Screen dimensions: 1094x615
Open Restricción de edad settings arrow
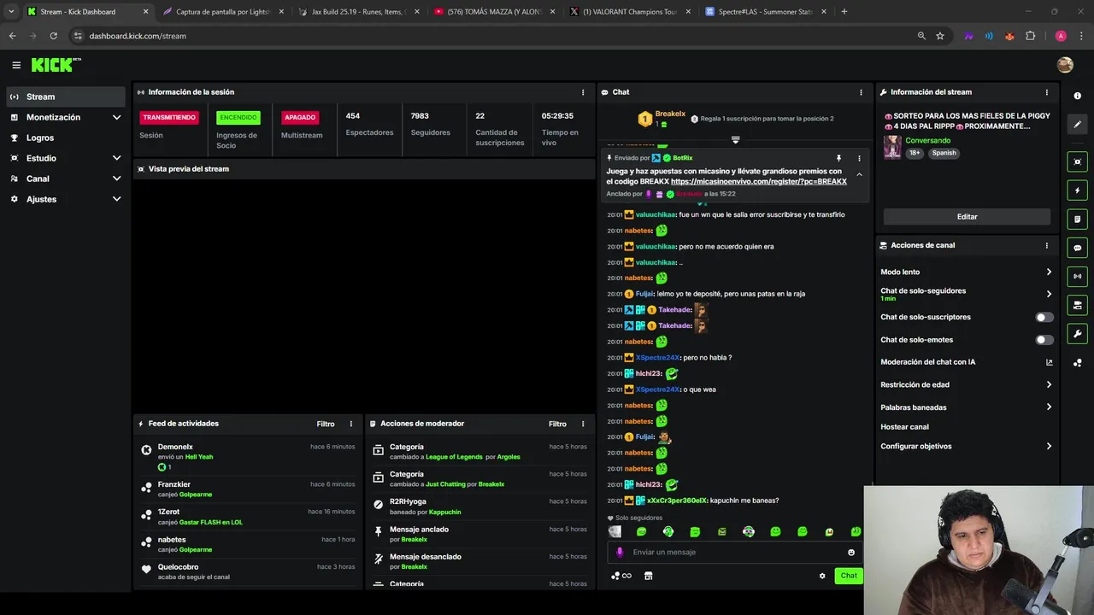click(x=1049, y=384)
